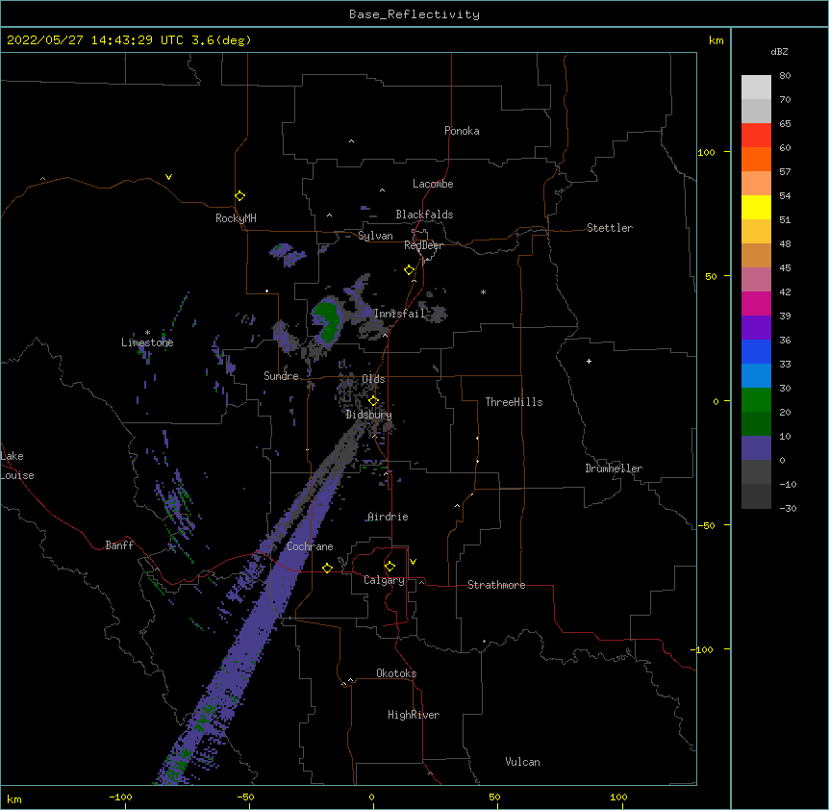Click the 60 dBZ orange legend swatch
The height and width of the screenshot is (810, 829).
click(x=756, y=159)
